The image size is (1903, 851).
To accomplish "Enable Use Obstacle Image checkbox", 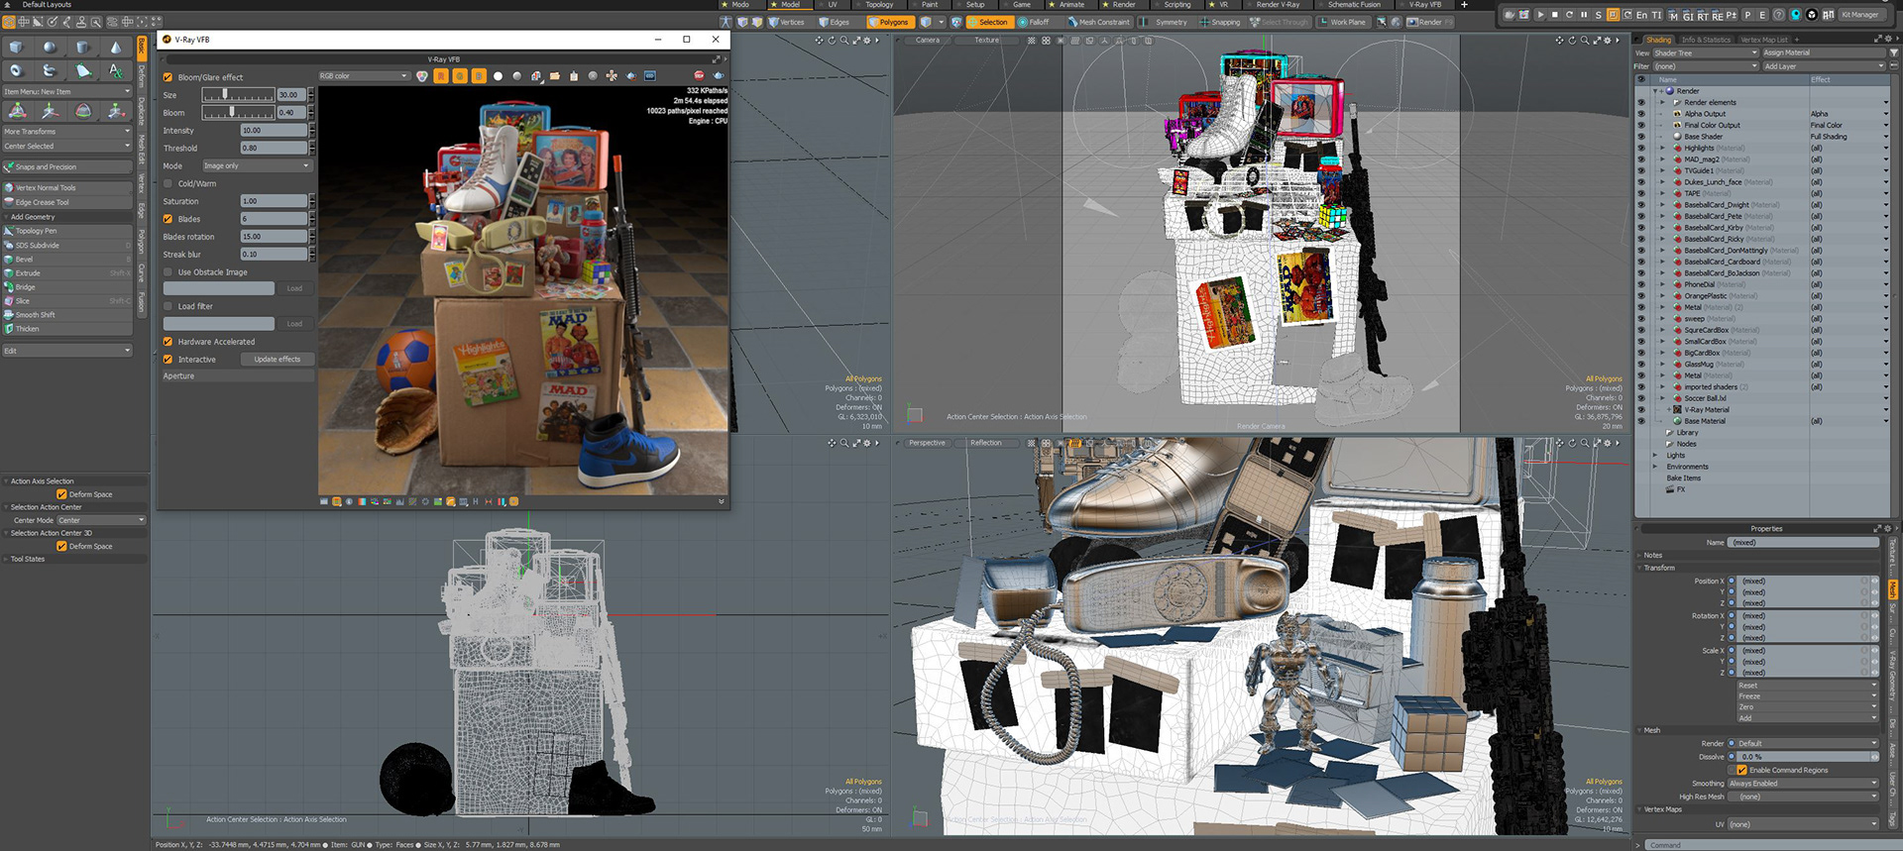I will point(168,272).
